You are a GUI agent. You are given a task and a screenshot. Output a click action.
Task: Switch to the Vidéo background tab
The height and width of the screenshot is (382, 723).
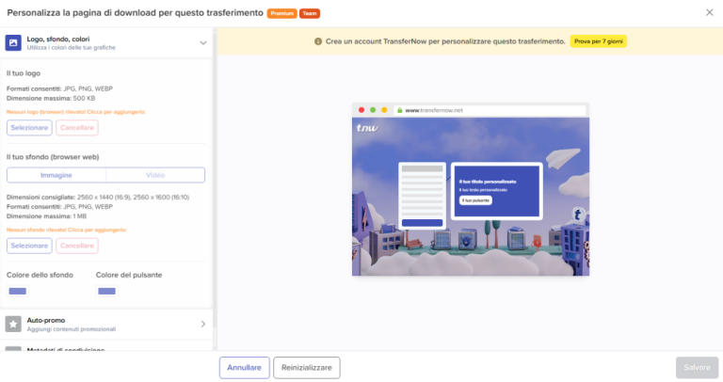pos(155,175)
